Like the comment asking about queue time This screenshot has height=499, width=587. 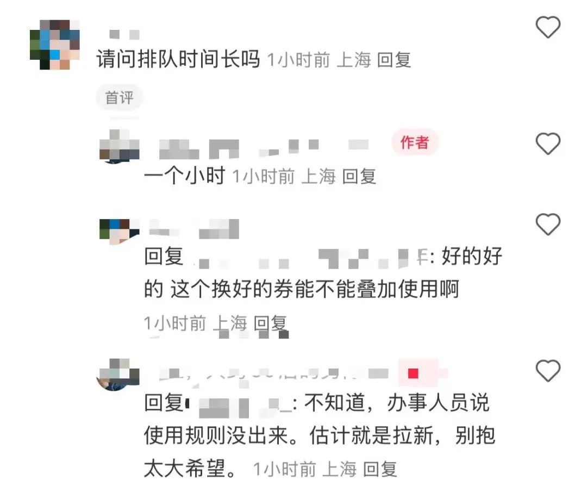[548, 27]
